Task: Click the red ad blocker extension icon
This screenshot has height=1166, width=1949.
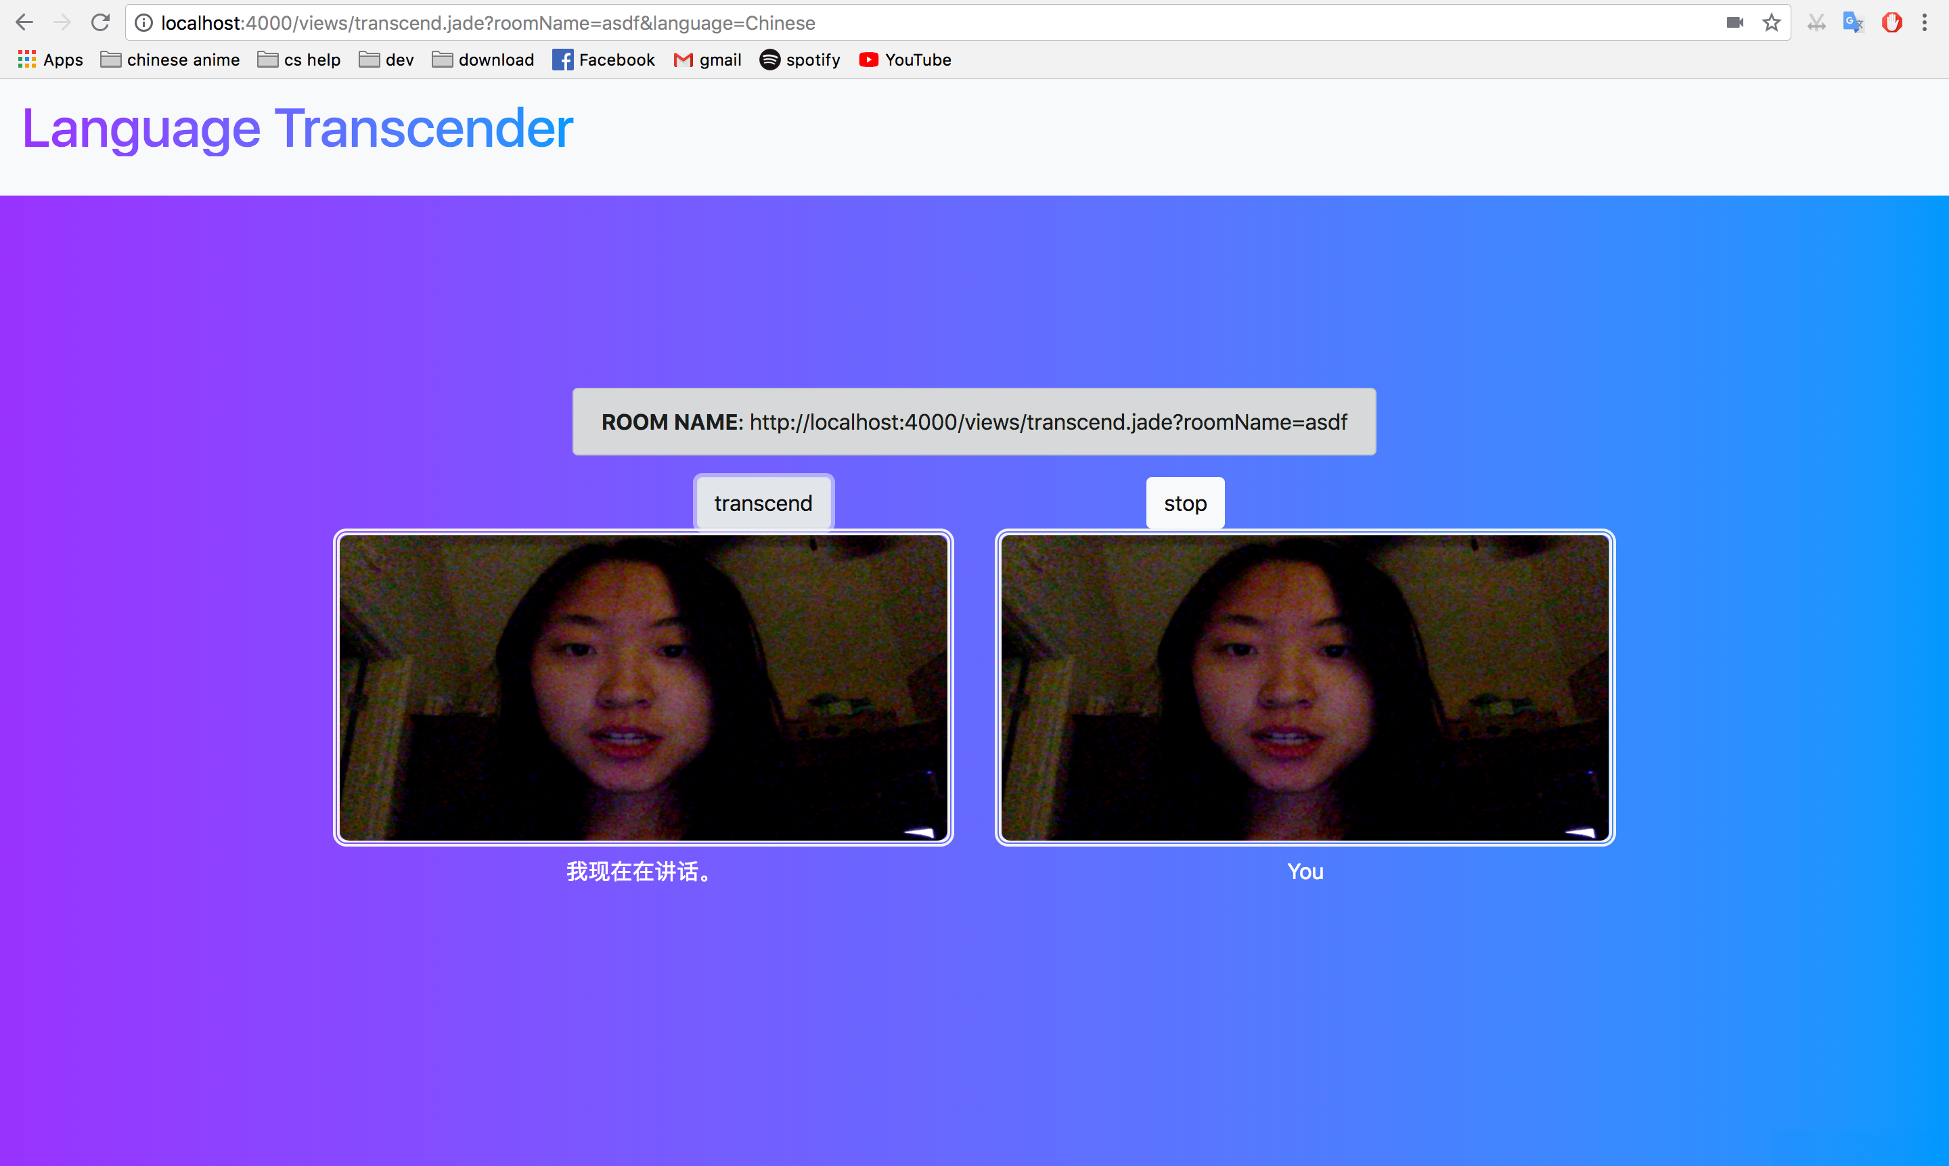Action: coord(1891,23)
